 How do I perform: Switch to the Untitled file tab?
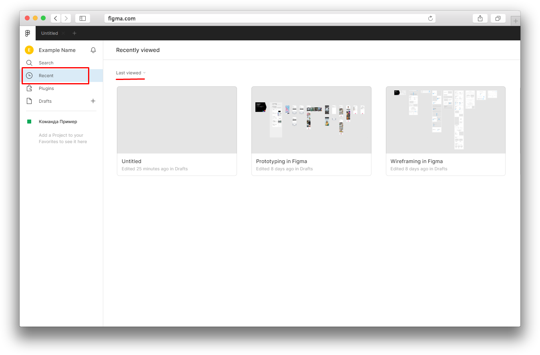coord(50,33)
